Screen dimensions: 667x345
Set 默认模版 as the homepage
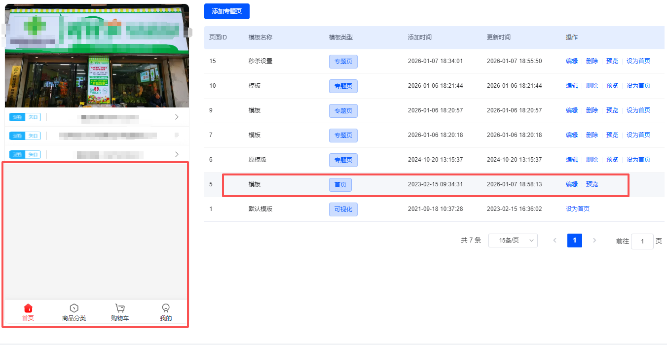pos(577,209)
